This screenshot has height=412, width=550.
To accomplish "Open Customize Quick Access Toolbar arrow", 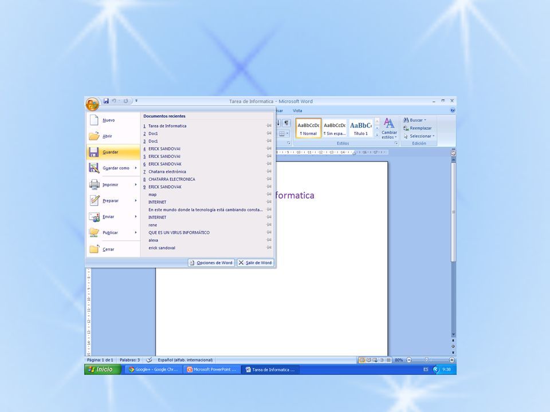I will (136, 101).
